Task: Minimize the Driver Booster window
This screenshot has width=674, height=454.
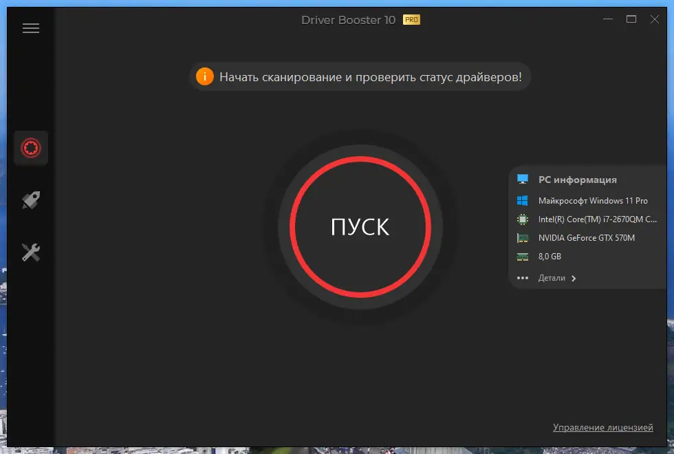Action: pyautogui.click(x=608, y=19)
